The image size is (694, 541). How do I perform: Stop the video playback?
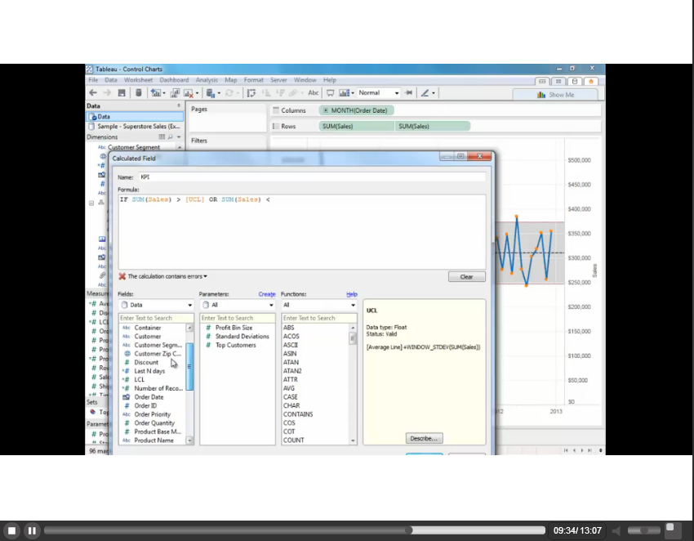click(x=12, y=530)
